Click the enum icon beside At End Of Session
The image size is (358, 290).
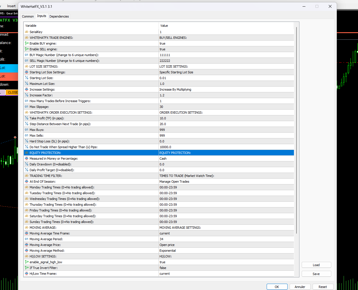click(x=26, y=182)
